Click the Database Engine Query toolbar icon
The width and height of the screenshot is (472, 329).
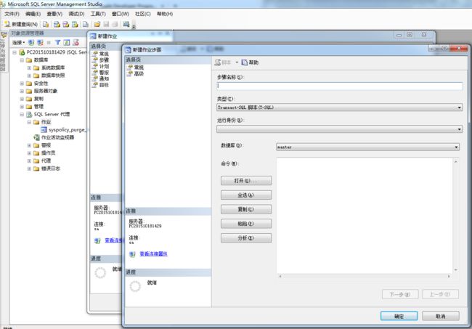pos(46,24)
